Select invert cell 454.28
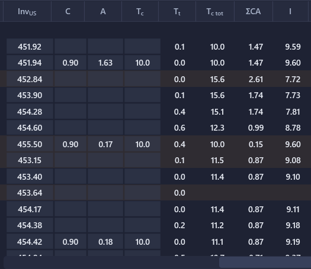Viewport: 311px width, 269px height. [30, 112]
